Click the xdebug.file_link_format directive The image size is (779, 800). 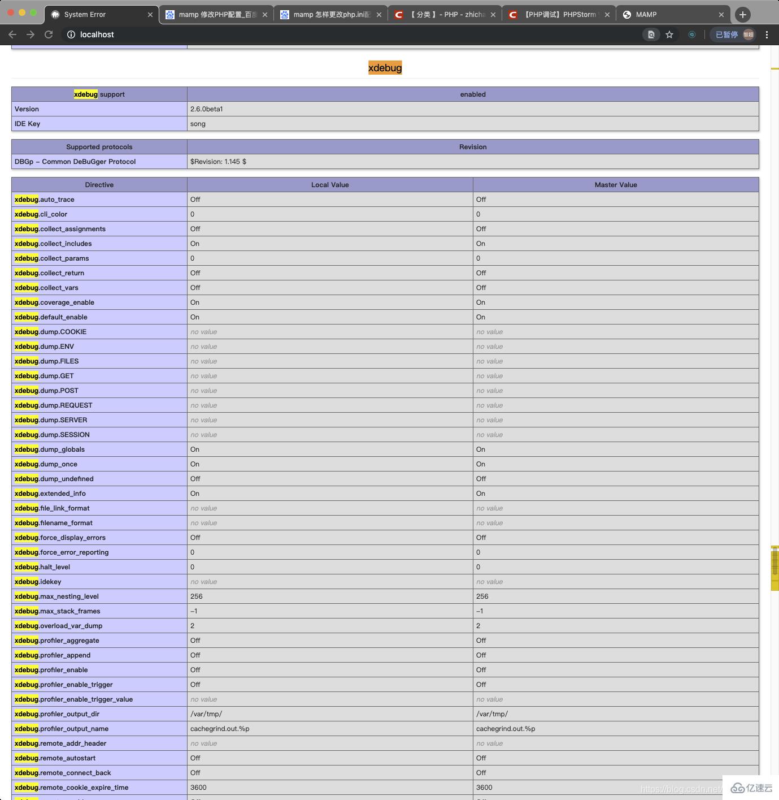click(52, 508)
